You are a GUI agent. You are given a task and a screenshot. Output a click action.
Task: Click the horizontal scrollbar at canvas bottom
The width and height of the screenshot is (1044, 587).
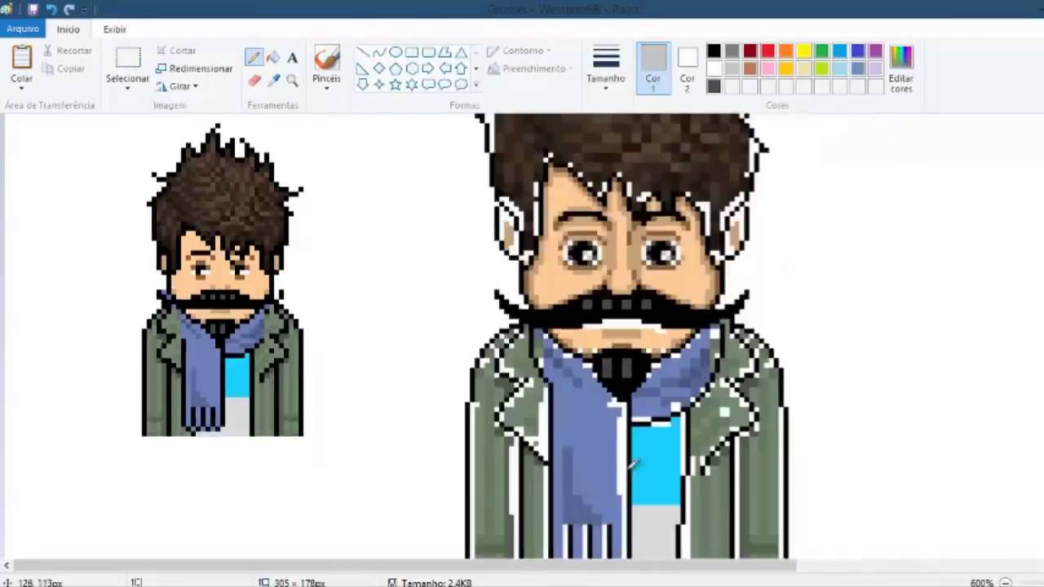(405, 566)
